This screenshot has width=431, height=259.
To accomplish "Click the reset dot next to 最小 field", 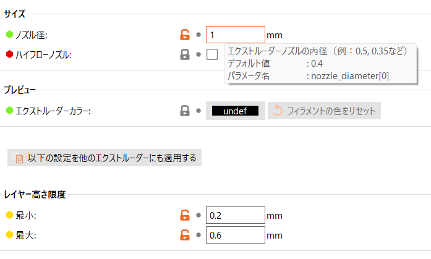I will [198, 215].
